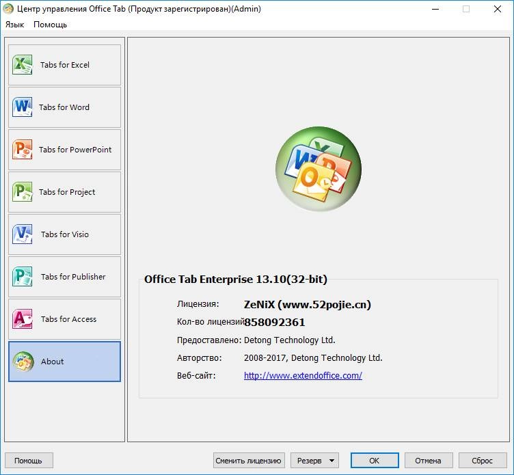Confirm with the OK button

(x=375, y=461)
